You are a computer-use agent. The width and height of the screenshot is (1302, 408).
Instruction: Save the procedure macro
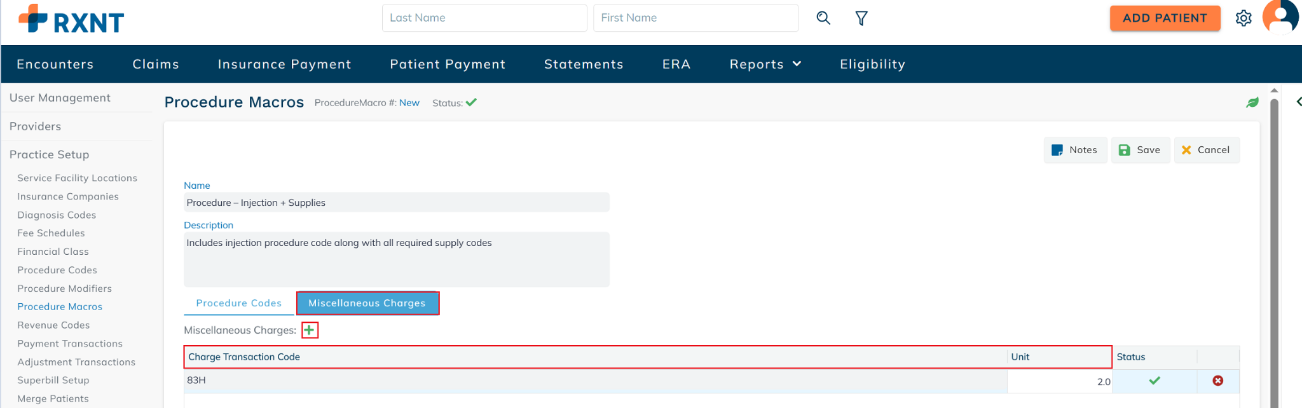(x=1141, y=150)
